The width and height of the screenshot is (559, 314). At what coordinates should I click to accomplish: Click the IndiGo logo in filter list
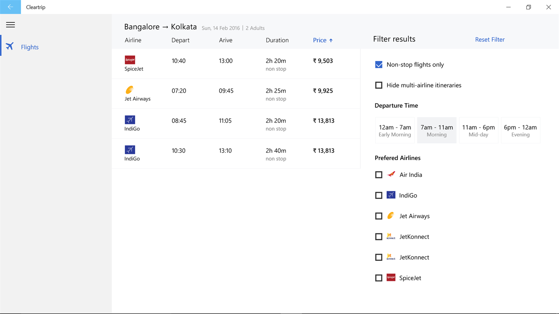click(391, 195)
